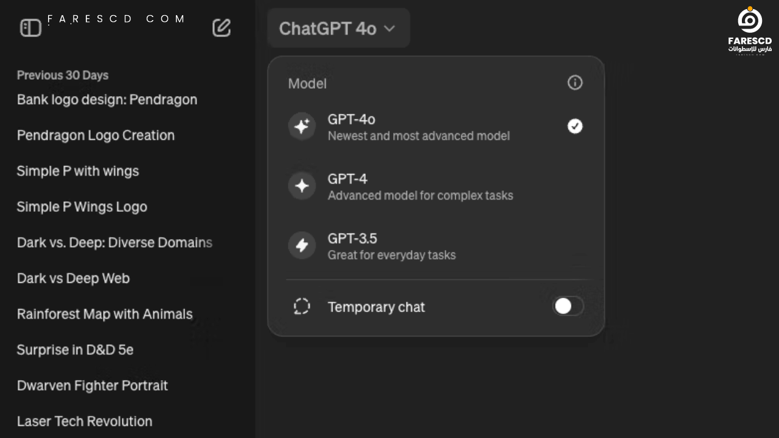Viewport: 779px width, 438px height.
Task: Collapse the sidebar using the panel icon
Action: (30, 28)
